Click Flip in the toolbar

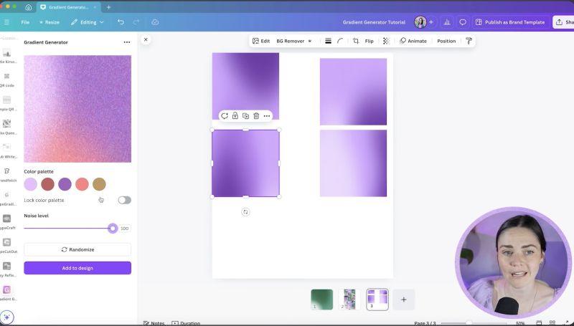coord(369,41)
